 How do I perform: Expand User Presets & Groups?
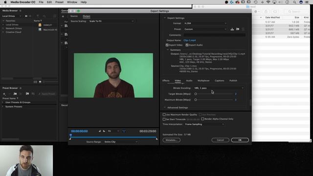[x=3, y=102]
